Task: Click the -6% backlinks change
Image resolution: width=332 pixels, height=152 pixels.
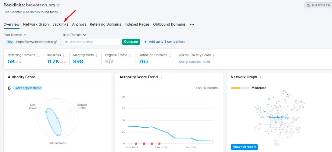Action: point(63,63)
